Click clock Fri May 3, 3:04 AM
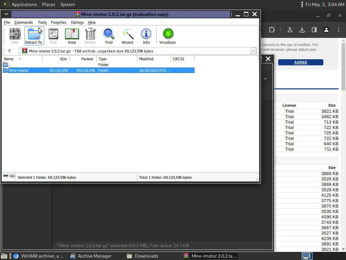Image resolution: width=346 pixels, height=260 pixels. click(x=325, y=4)
